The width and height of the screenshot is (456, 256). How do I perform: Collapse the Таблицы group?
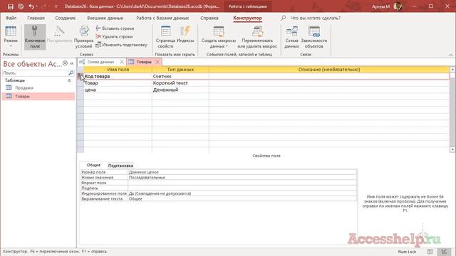pyautogui.click(x=69, y=80)
